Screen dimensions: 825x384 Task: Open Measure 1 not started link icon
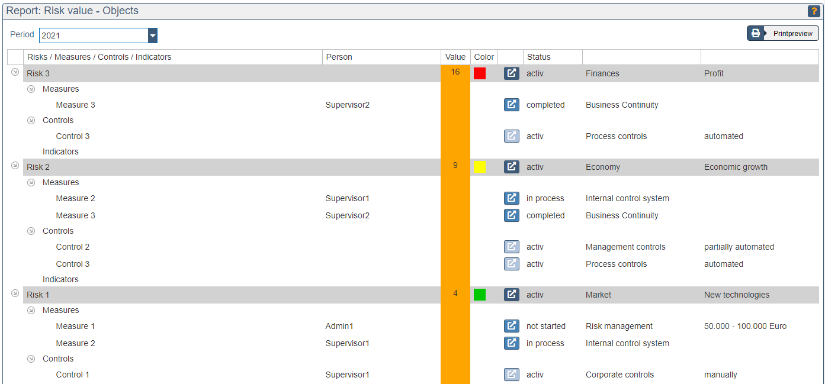[511, 326]
